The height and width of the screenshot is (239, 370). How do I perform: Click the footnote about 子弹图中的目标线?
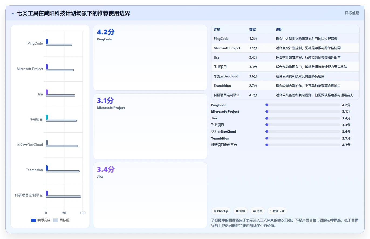point(285,223)
